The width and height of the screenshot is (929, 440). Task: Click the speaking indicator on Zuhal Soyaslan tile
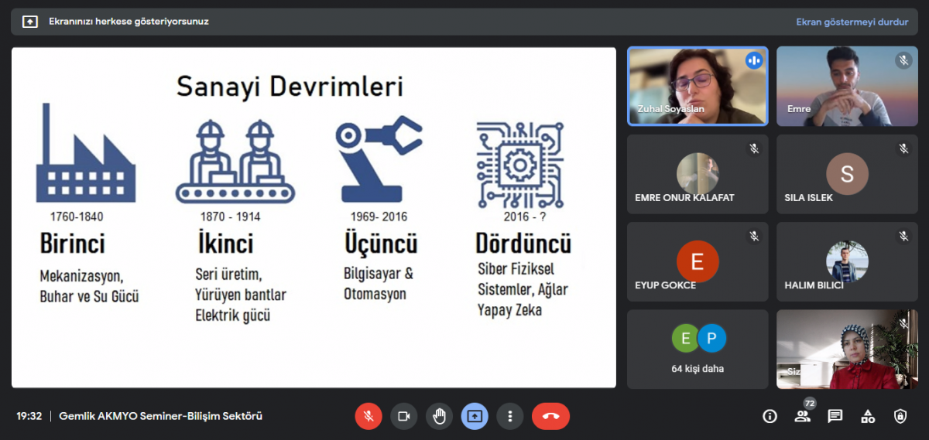pyautogui.click(x=754, y=60)
